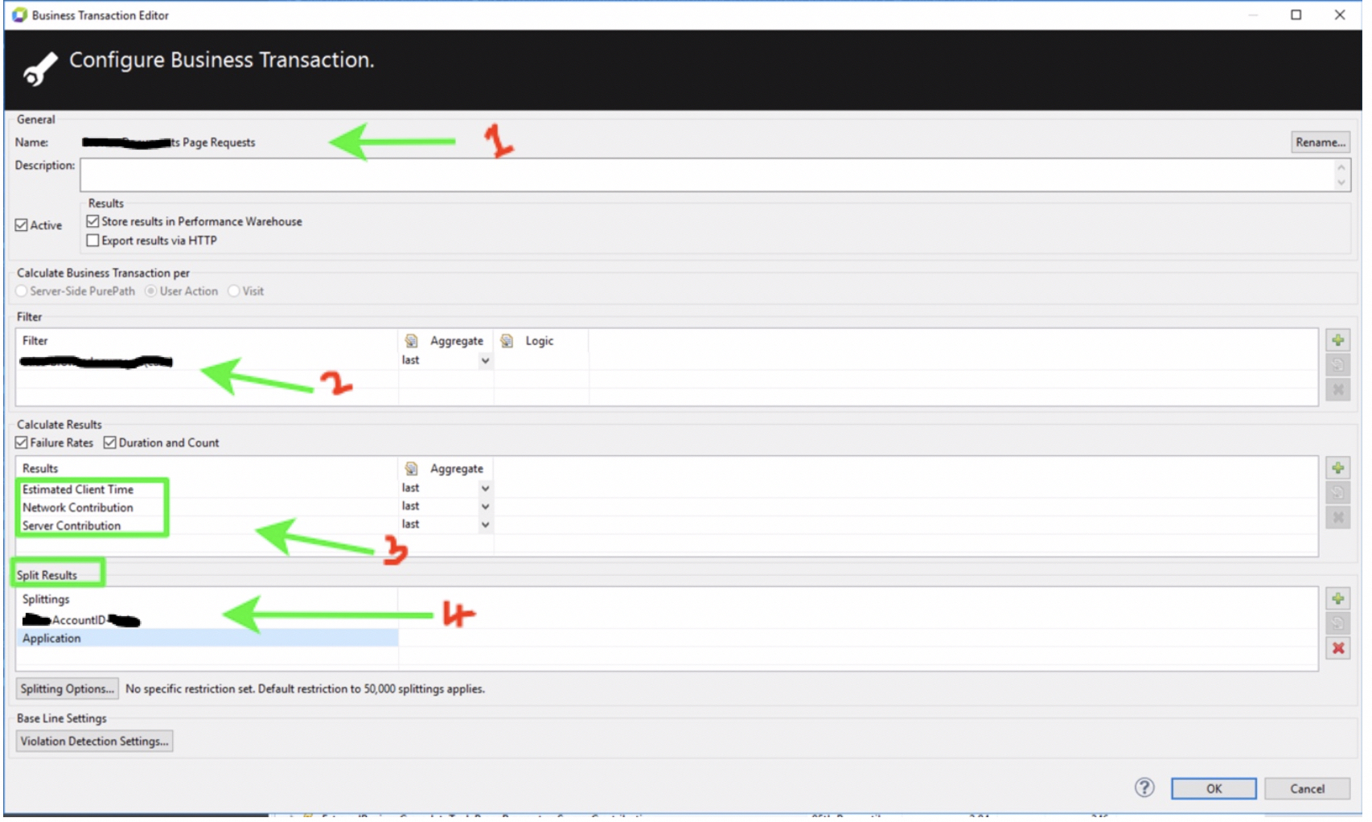This screenshot has height=822, width=1372.
Task: Click the add result measure plus icon
Action: (x=1337, y=468)
